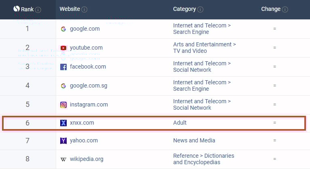The image size is (310, 169).
Task: Click the yahoo.com website link
Action: (84, 141)
